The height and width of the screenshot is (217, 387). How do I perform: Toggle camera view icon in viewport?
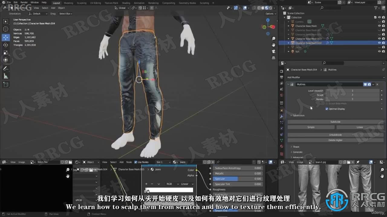(x=274, y=51)
